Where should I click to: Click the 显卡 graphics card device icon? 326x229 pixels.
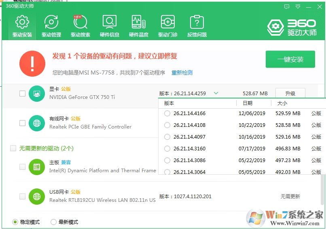point(37,94)
